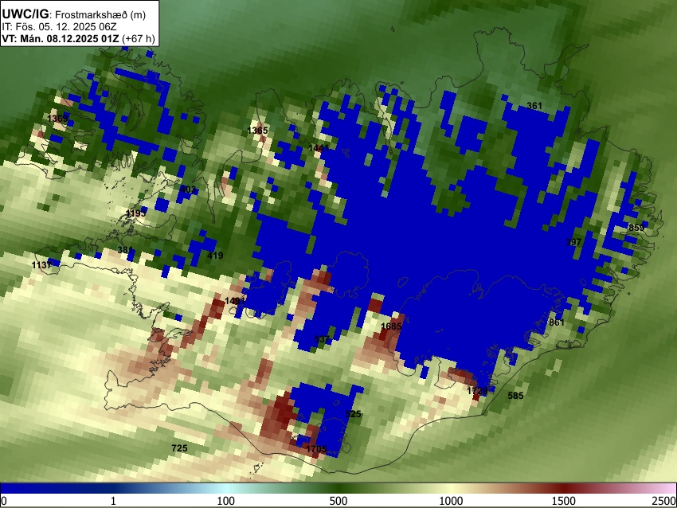677x508 pixels.
Task: Click the 500 tick on color scale
Action: point(338,501)
